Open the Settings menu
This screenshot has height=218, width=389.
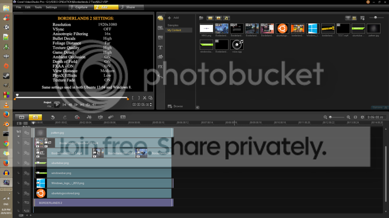(x=51, y=7)
